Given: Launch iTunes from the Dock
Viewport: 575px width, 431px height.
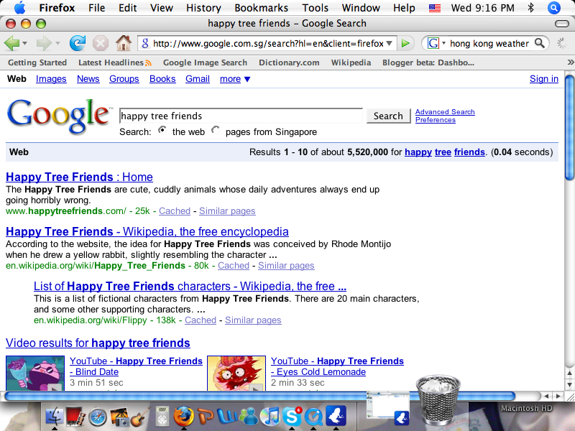Looking at the screenshot, I should pyautogui.click(x=270, y=417).
